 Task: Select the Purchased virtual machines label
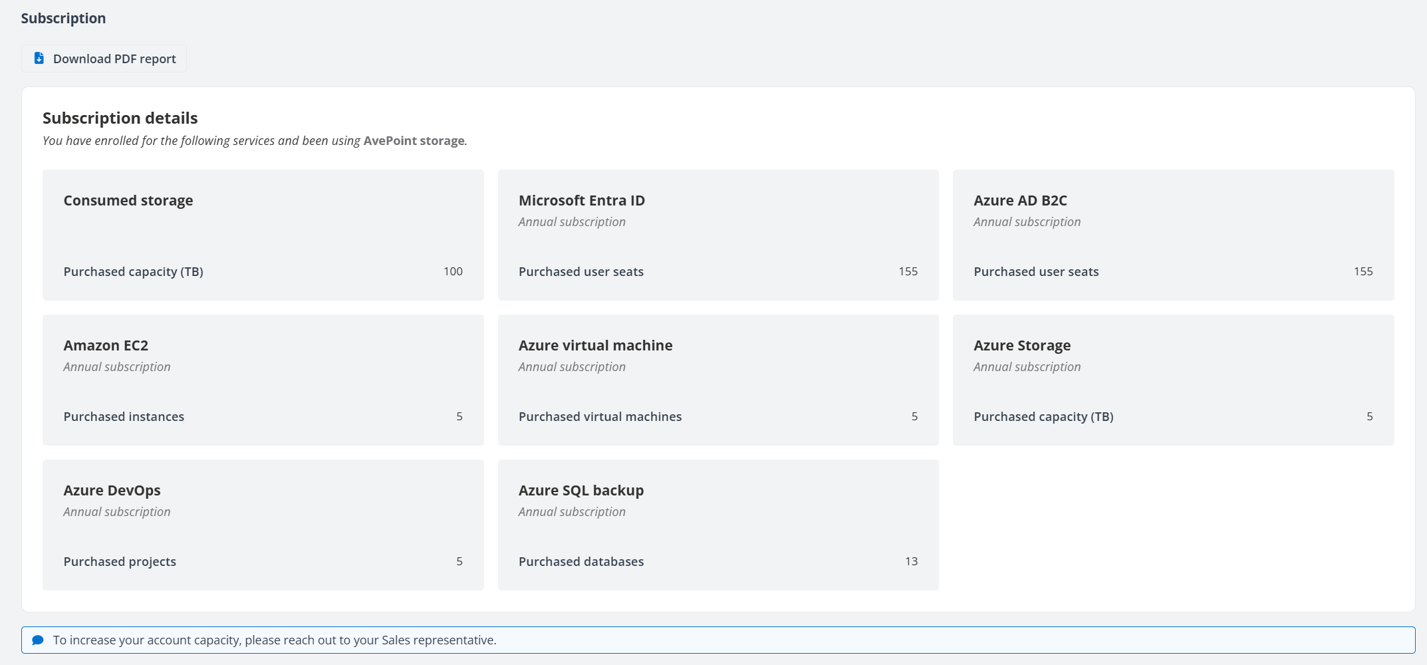point(600,417)
